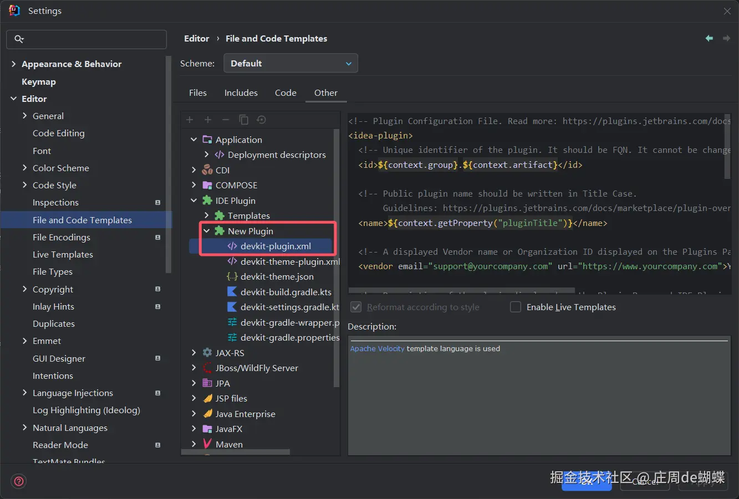Screen dimensions: 739x499
Task: Switch to the Includes tab
Action: click(241, 92)
